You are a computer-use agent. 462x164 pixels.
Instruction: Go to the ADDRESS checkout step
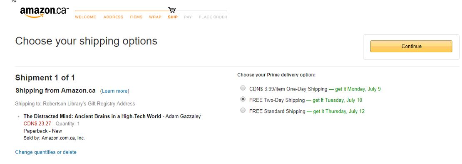click(113, 17)
